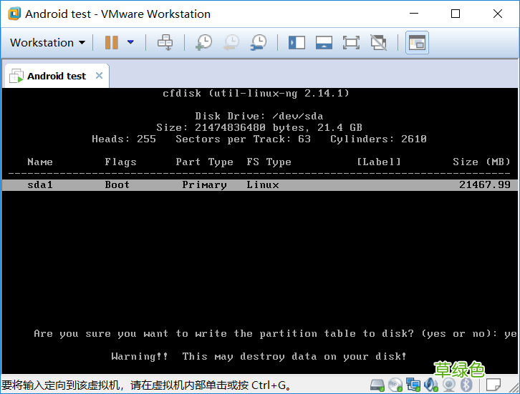520x394 pixels.
Task: Click the Bluetooth device status icon
Action: coord(466,385)
